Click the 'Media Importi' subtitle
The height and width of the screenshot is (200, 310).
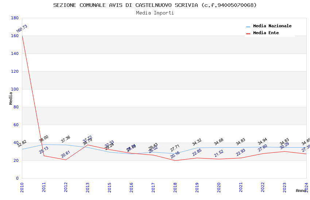tap(155, 13)
